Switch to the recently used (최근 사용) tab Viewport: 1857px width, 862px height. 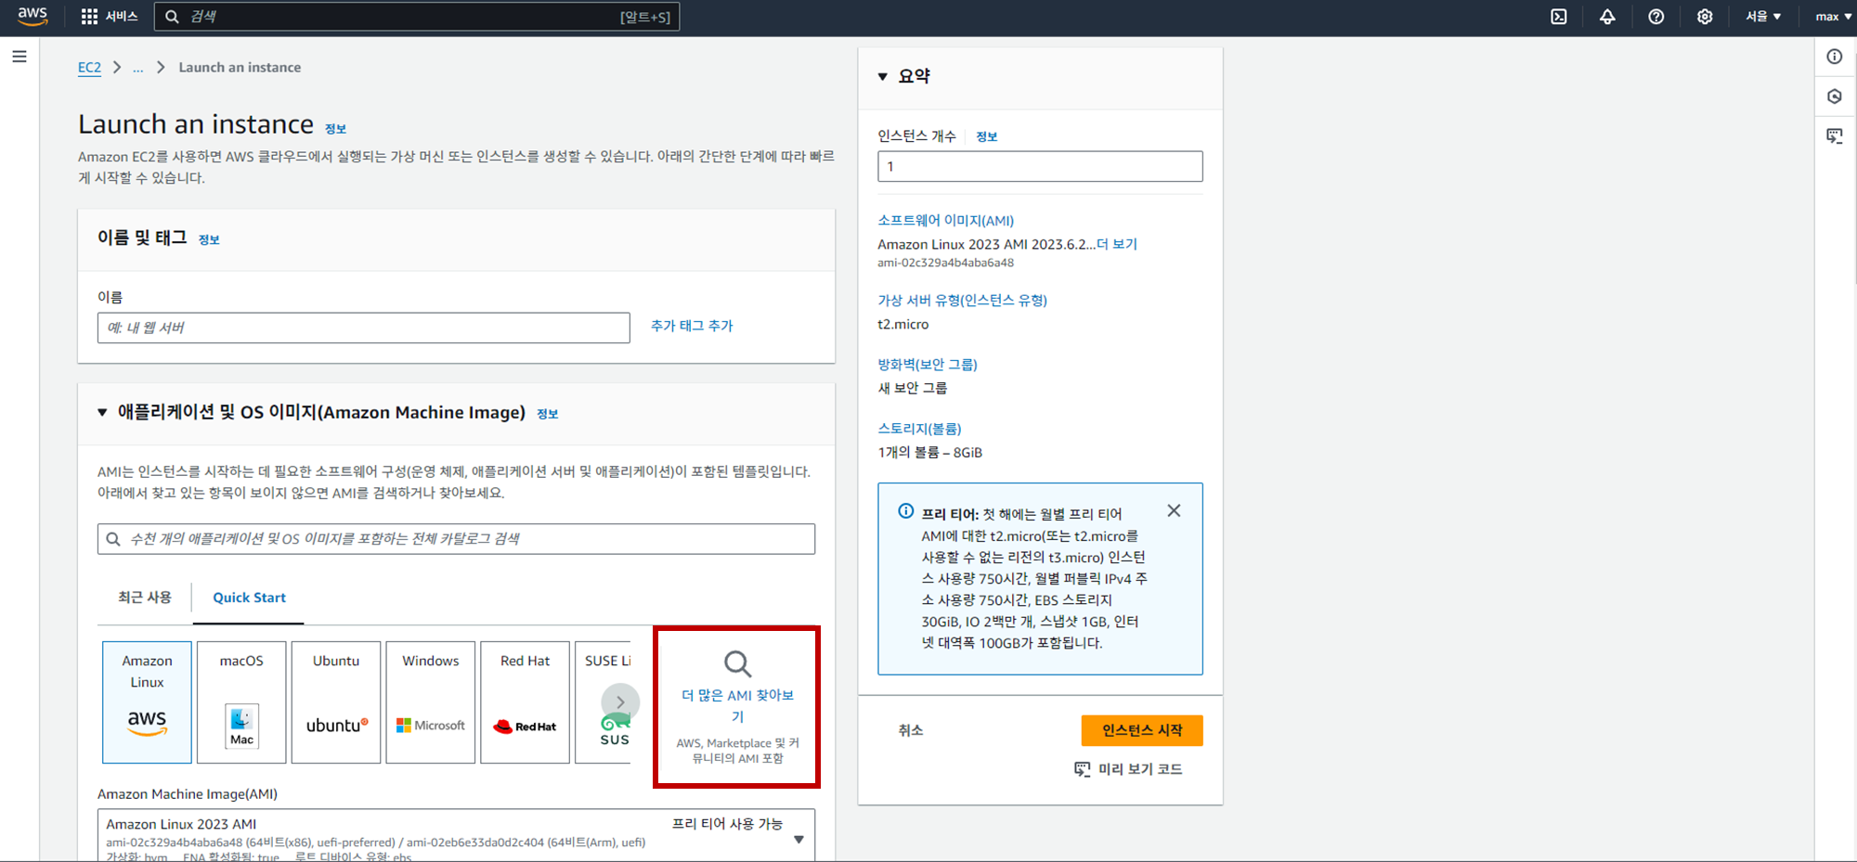point(145,598)
